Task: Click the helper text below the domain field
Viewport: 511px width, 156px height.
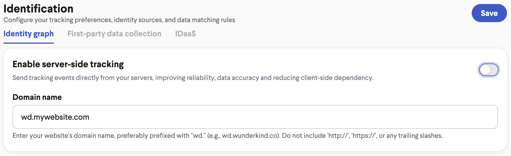Action: tap(228, 136)
